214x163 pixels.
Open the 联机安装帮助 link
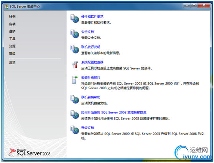(91, 97)
